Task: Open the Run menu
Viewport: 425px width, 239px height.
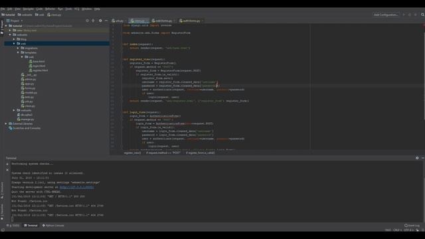Action: coord(60,9)
